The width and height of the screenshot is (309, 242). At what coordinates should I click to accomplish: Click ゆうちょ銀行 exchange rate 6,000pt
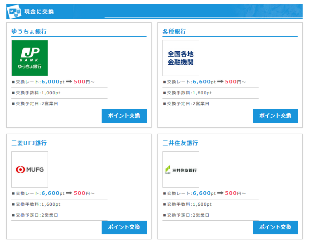click(x=53, y=82)
